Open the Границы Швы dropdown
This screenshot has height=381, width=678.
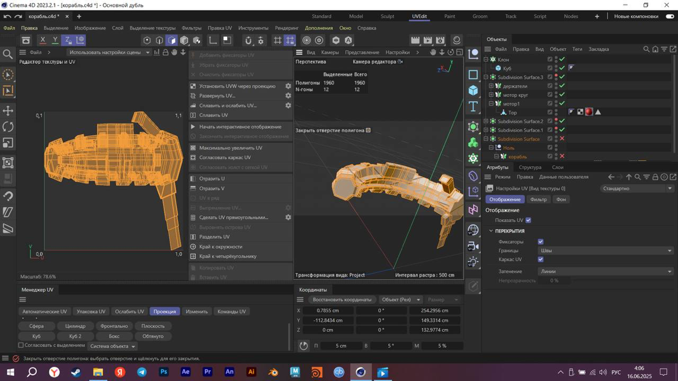(606, 251)
